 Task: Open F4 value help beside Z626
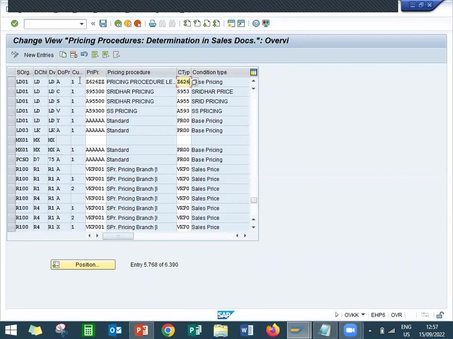[x=194, y=82]
